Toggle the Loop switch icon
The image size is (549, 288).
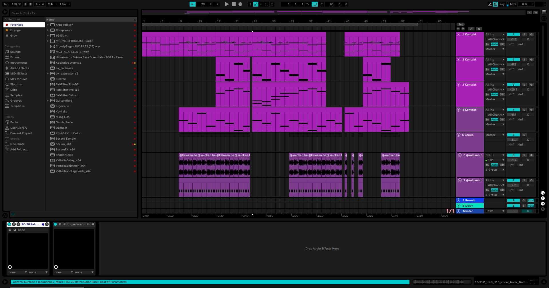coord(315,4)
